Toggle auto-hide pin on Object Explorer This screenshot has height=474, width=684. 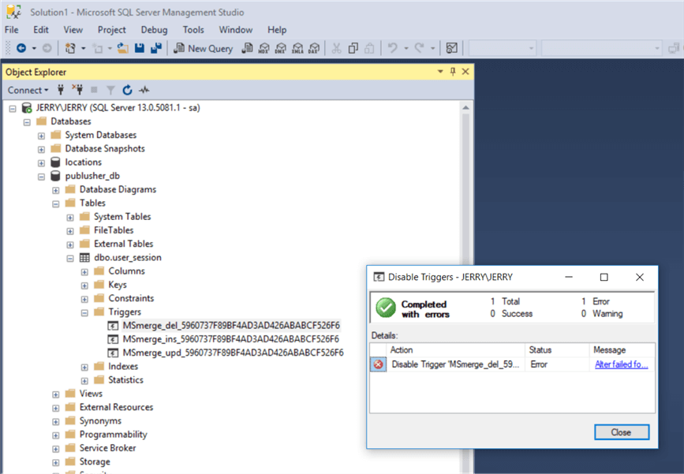[454, 72]
